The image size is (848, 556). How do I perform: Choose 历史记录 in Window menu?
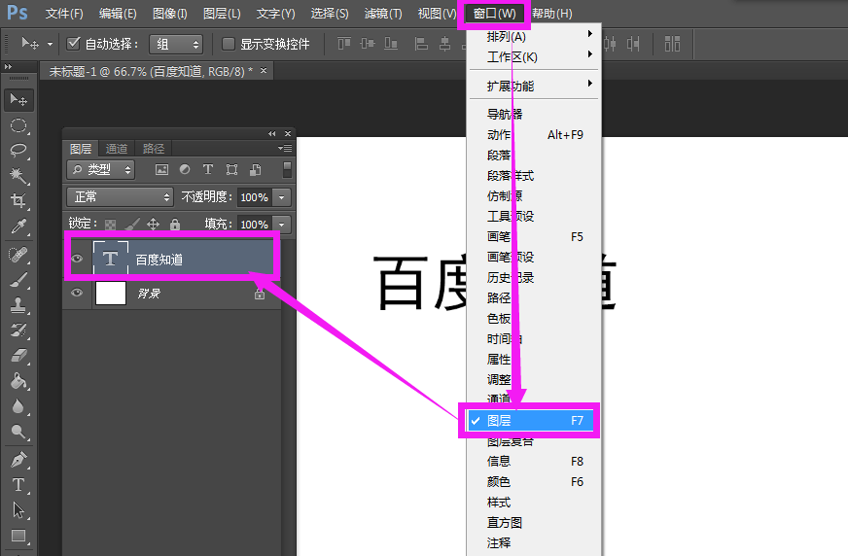(533, 278)
